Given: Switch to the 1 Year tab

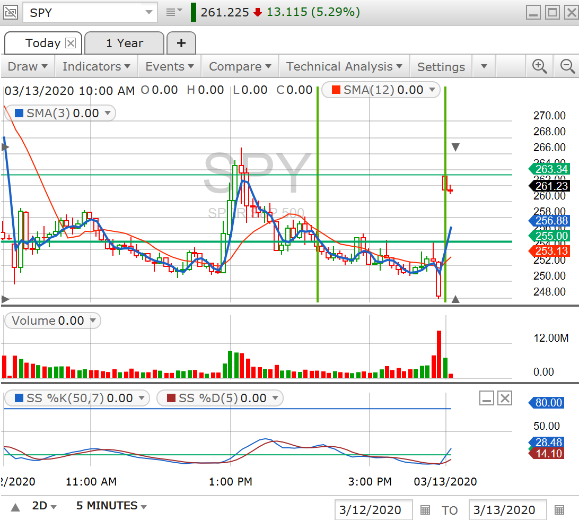Looking at the screenshot, I should (124, 43).
